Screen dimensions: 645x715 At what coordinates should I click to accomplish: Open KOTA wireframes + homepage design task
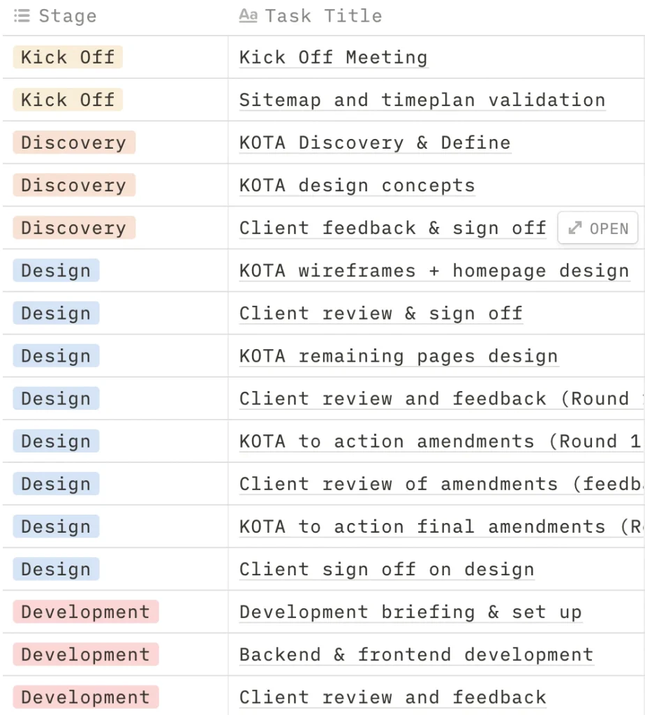point(434,271)
